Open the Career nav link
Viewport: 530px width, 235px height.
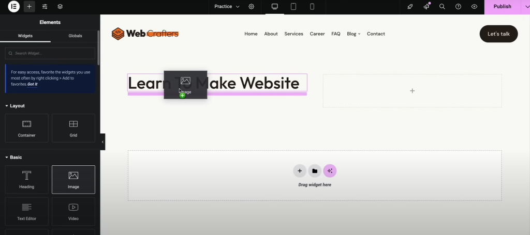[317, 34]
